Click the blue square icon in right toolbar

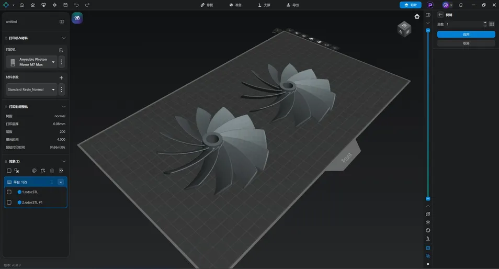[x=428, y=248]
